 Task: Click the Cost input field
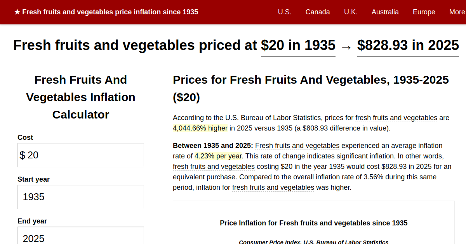click(80, 155)
